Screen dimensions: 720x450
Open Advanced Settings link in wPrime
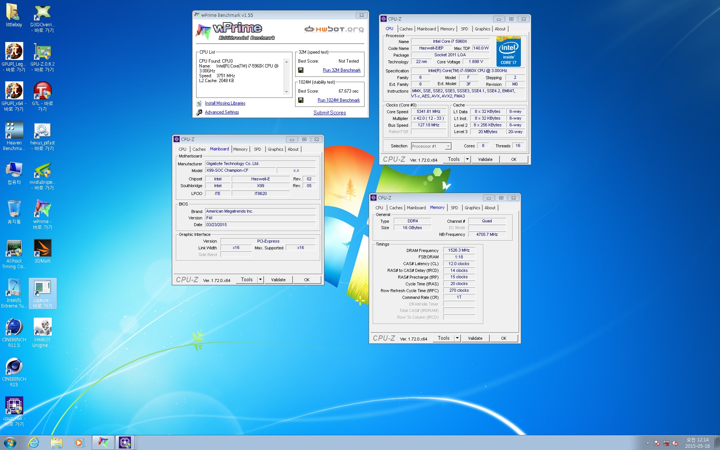[x=222, y=112]
